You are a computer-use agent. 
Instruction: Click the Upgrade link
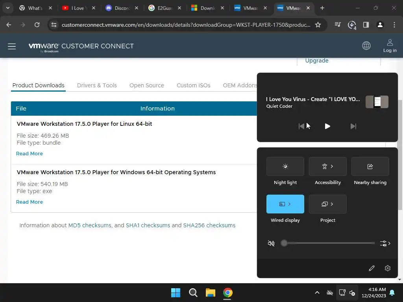[317, 61]
